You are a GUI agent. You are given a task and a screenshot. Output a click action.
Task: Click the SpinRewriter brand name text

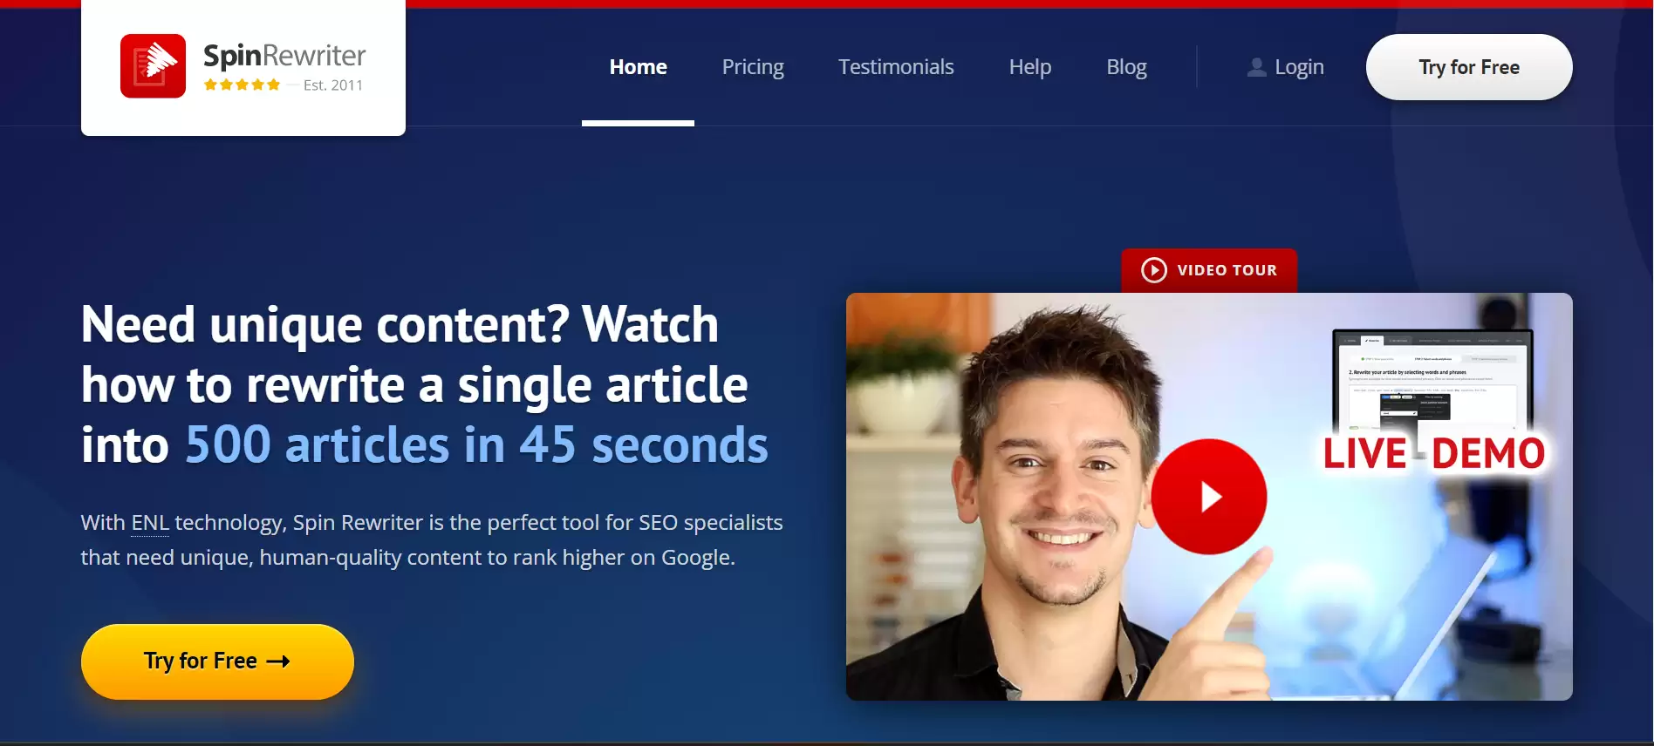pos(284,56)
